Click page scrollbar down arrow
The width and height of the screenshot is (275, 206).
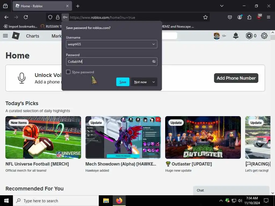(x=273, y=193)
